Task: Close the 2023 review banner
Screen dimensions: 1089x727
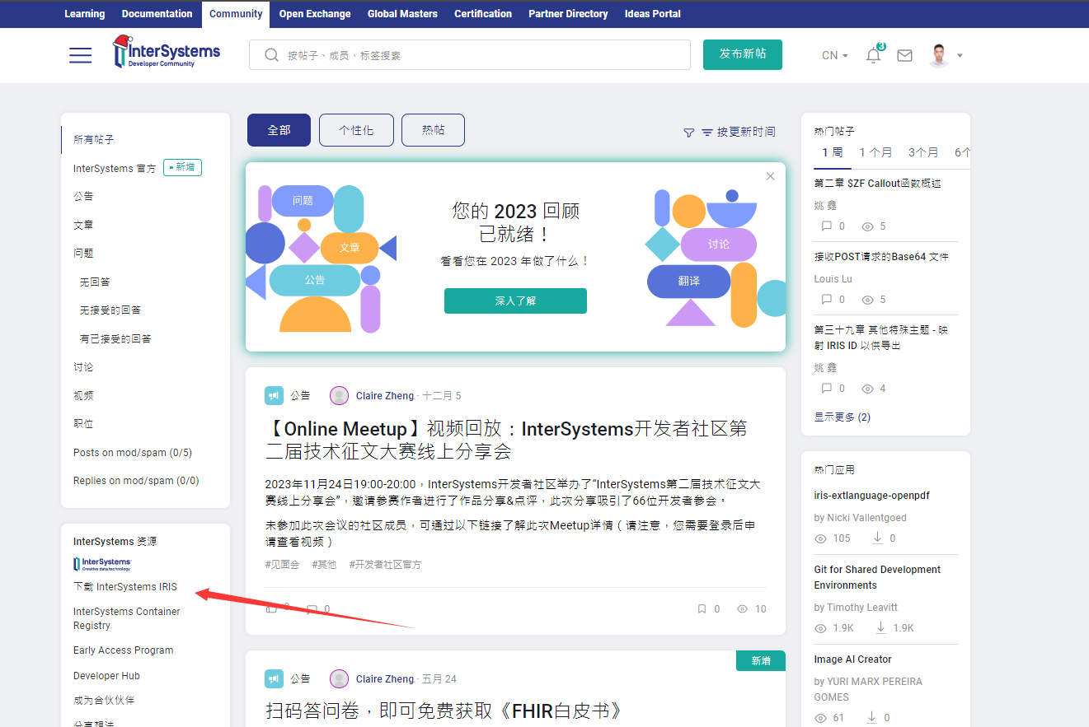Action: click(770, 176)
